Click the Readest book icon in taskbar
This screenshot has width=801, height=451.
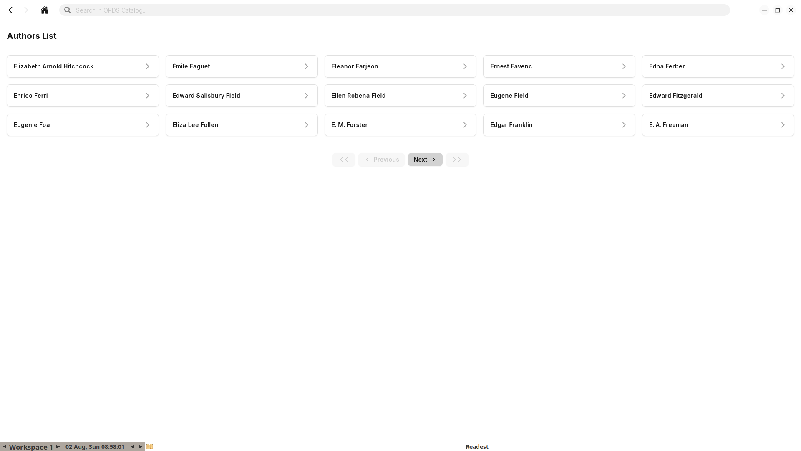[150, 447]
